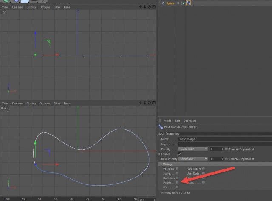The height and width of the screenshot is (201, 272).
Task: Open Panel menu in Top viewport
Action: pyautogui.click(x=68, y=7)
